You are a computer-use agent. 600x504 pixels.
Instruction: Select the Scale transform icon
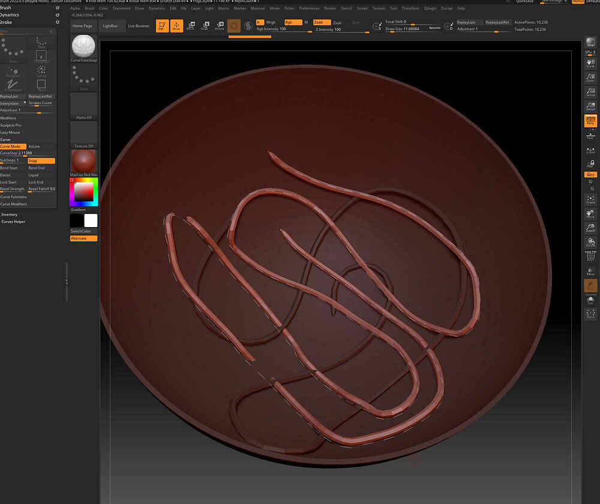[205, 26]
